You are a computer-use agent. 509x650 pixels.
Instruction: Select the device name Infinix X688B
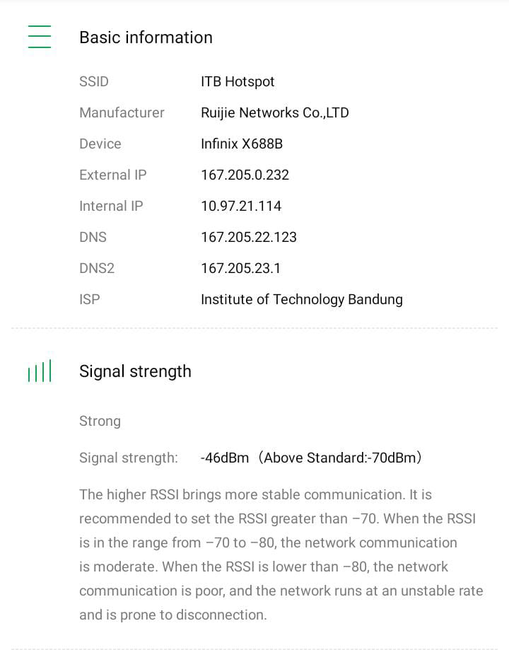click(x=242, y=144)
